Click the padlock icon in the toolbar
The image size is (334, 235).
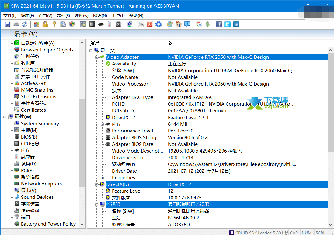pyautogui.click(x=45, y=24)
